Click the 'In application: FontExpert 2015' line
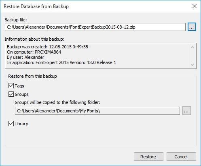 click(61, 62)
